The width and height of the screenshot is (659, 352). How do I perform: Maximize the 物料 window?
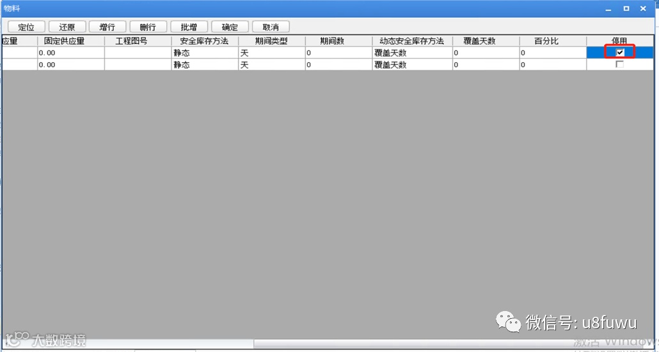pos(626,8)
